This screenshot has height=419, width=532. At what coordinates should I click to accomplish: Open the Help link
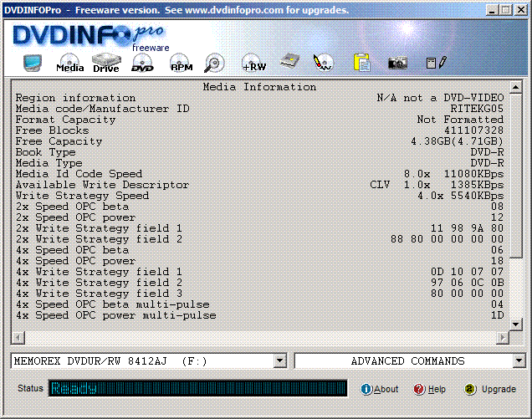pos(437,389)
